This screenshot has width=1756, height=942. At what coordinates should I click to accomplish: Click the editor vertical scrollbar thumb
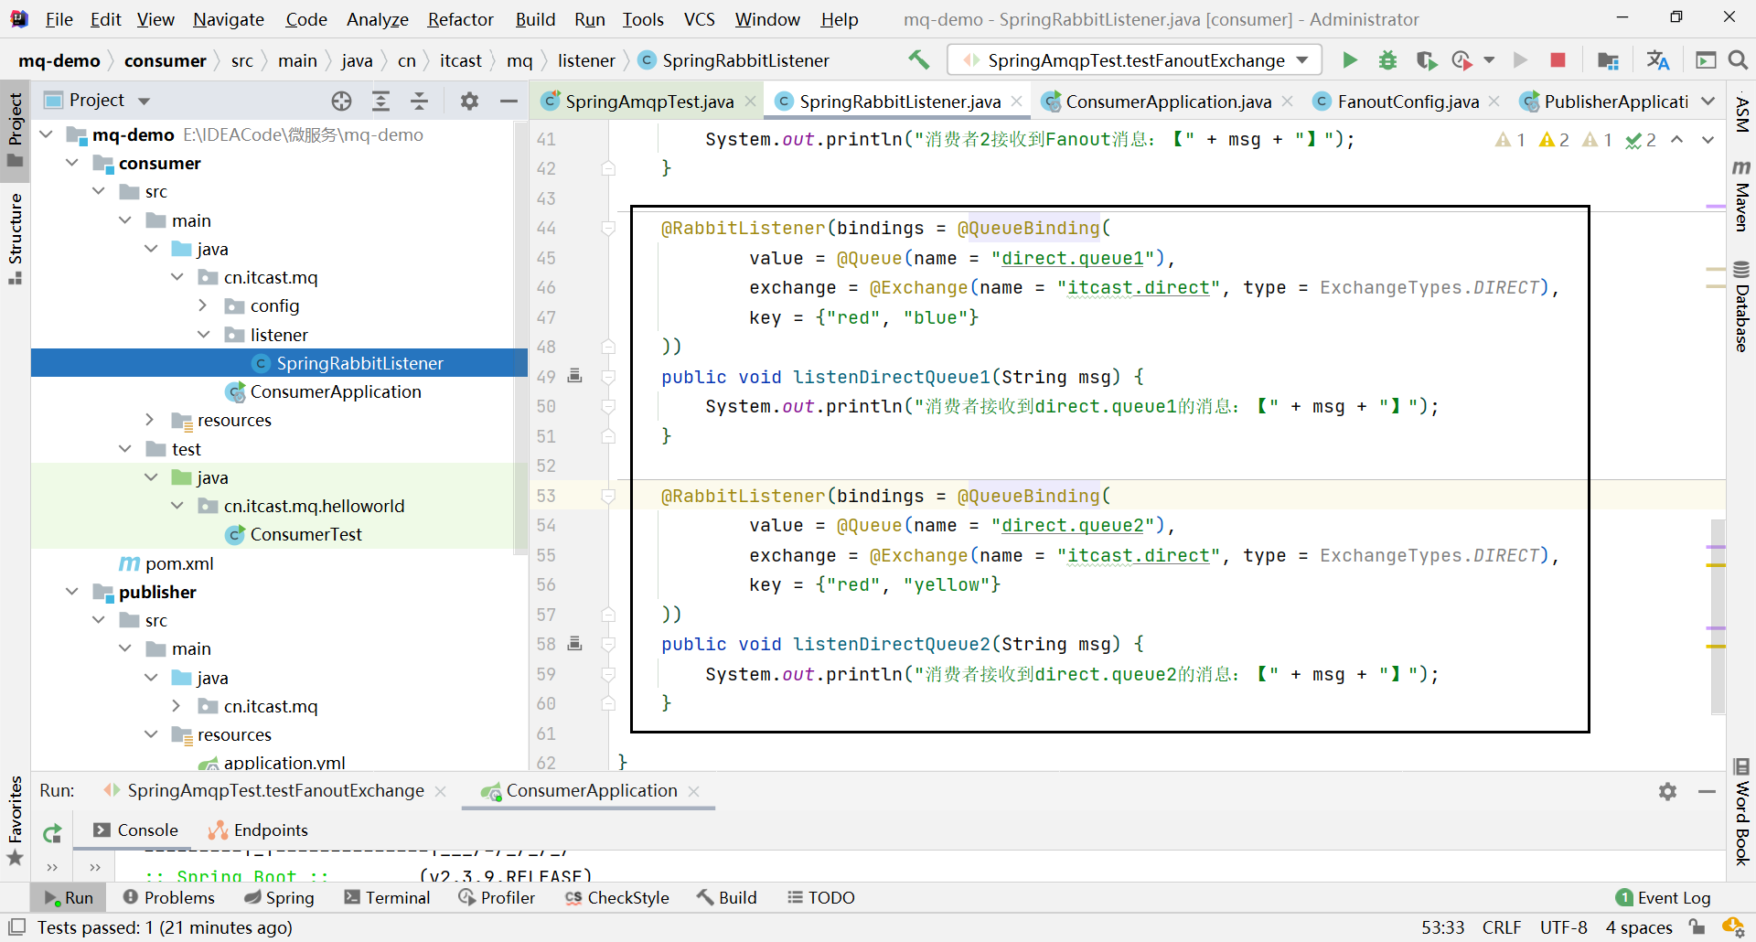click(x=1718, y=616)
